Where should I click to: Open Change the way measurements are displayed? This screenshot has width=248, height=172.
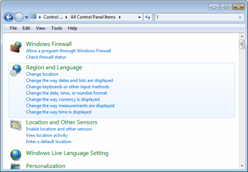(x=70, y=106)
